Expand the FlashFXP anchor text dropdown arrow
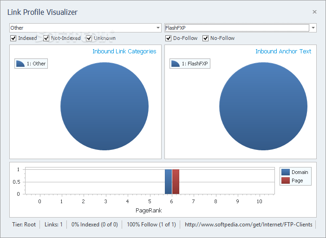The height and width of the screenshot is (238, 326). coord(313,28)
